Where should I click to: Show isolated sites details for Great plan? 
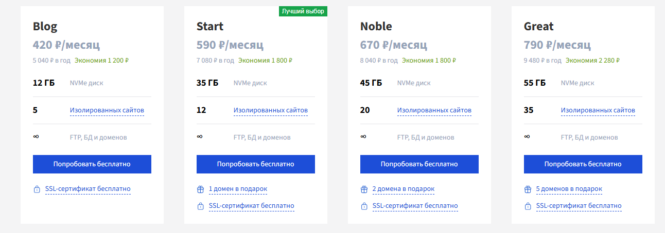598,110
